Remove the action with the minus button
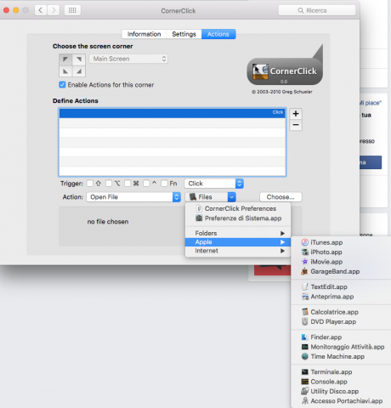The image size is (391, 408). click(296, 125)
